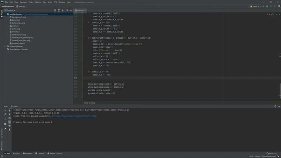Open Event Log in status bar
281x158 pixels.
click(271, 154)
